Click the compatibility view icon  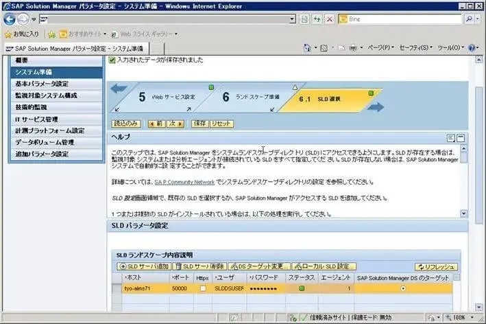click(304, 19)
